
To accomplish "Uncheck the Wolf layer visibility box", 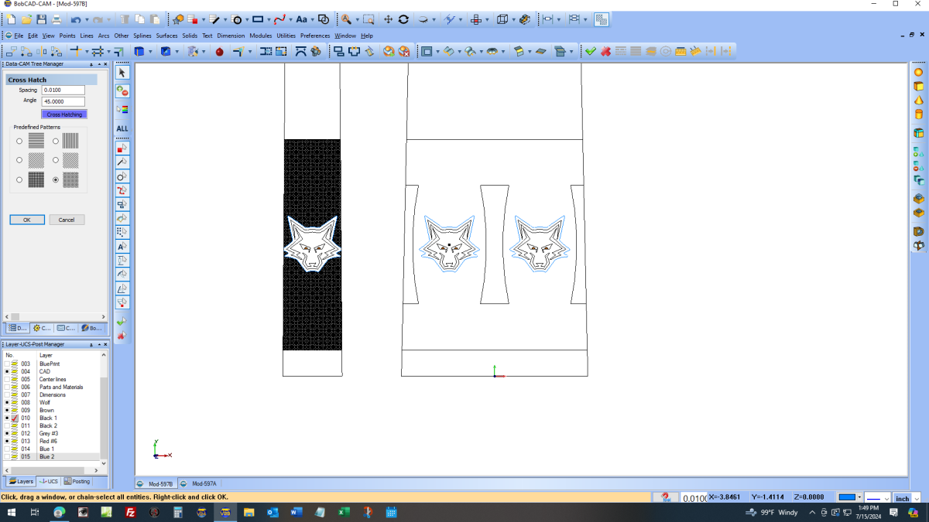I will point(7,402).
